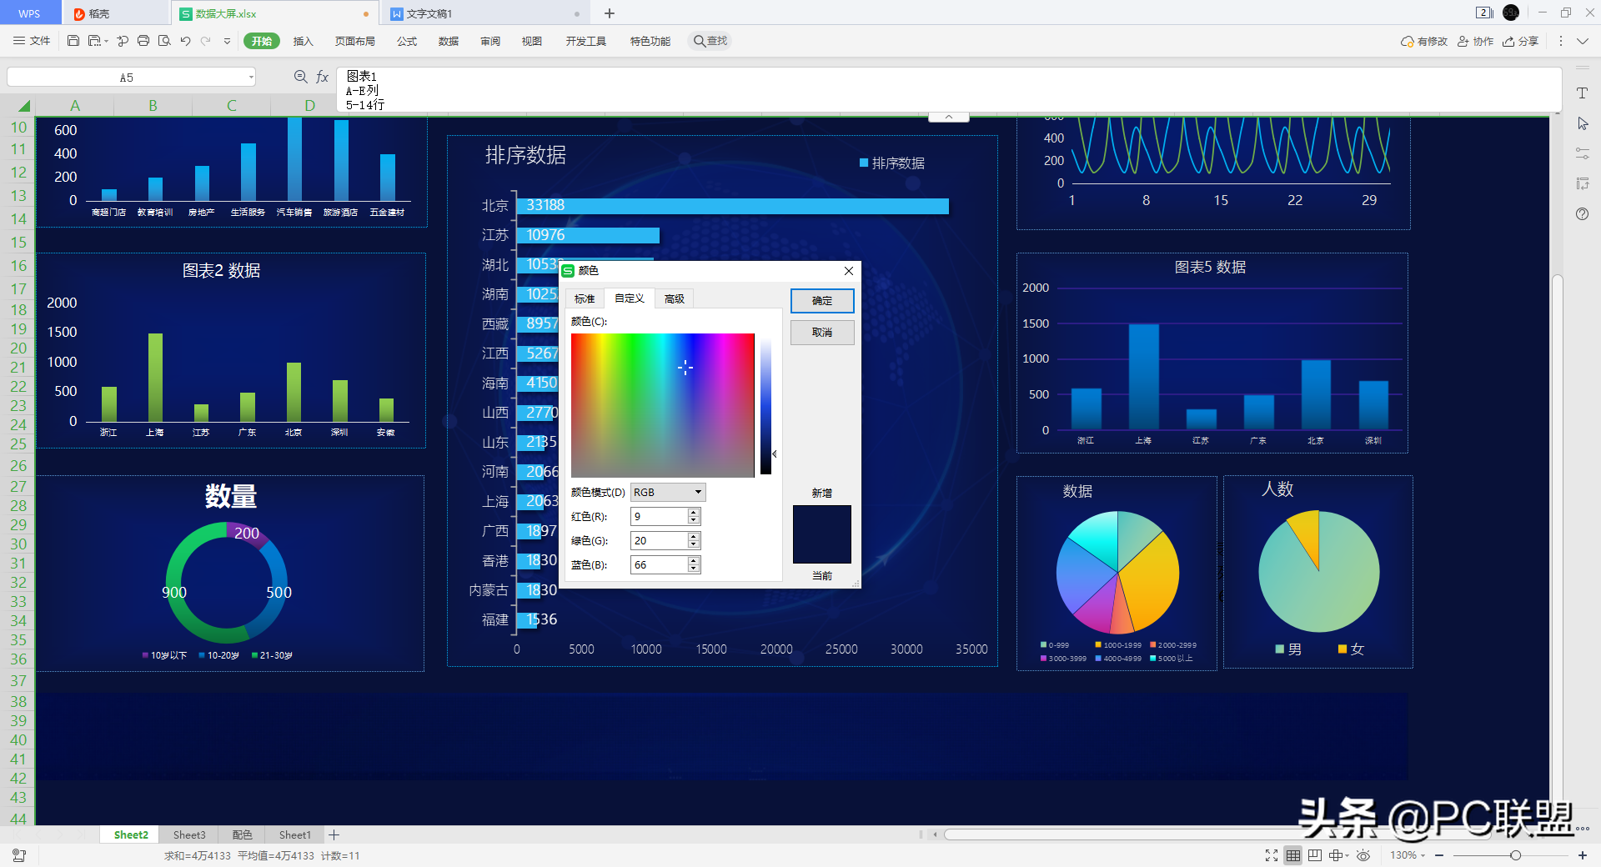This screenshot has height=867, width=1601.
Task: Click the Format Painter style icon
Action: point(123,41)
